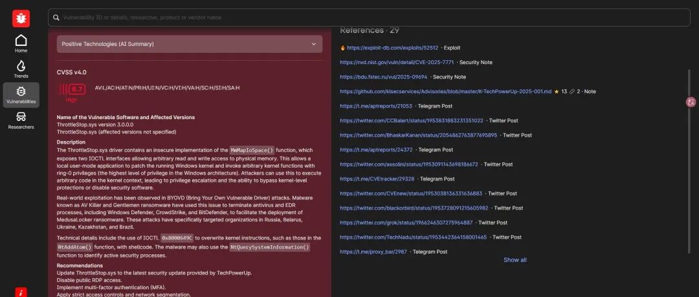This screenshot has width=699, height=297.
Task: Click the round pink floating icon at right edge
Action: click(691, 102)
